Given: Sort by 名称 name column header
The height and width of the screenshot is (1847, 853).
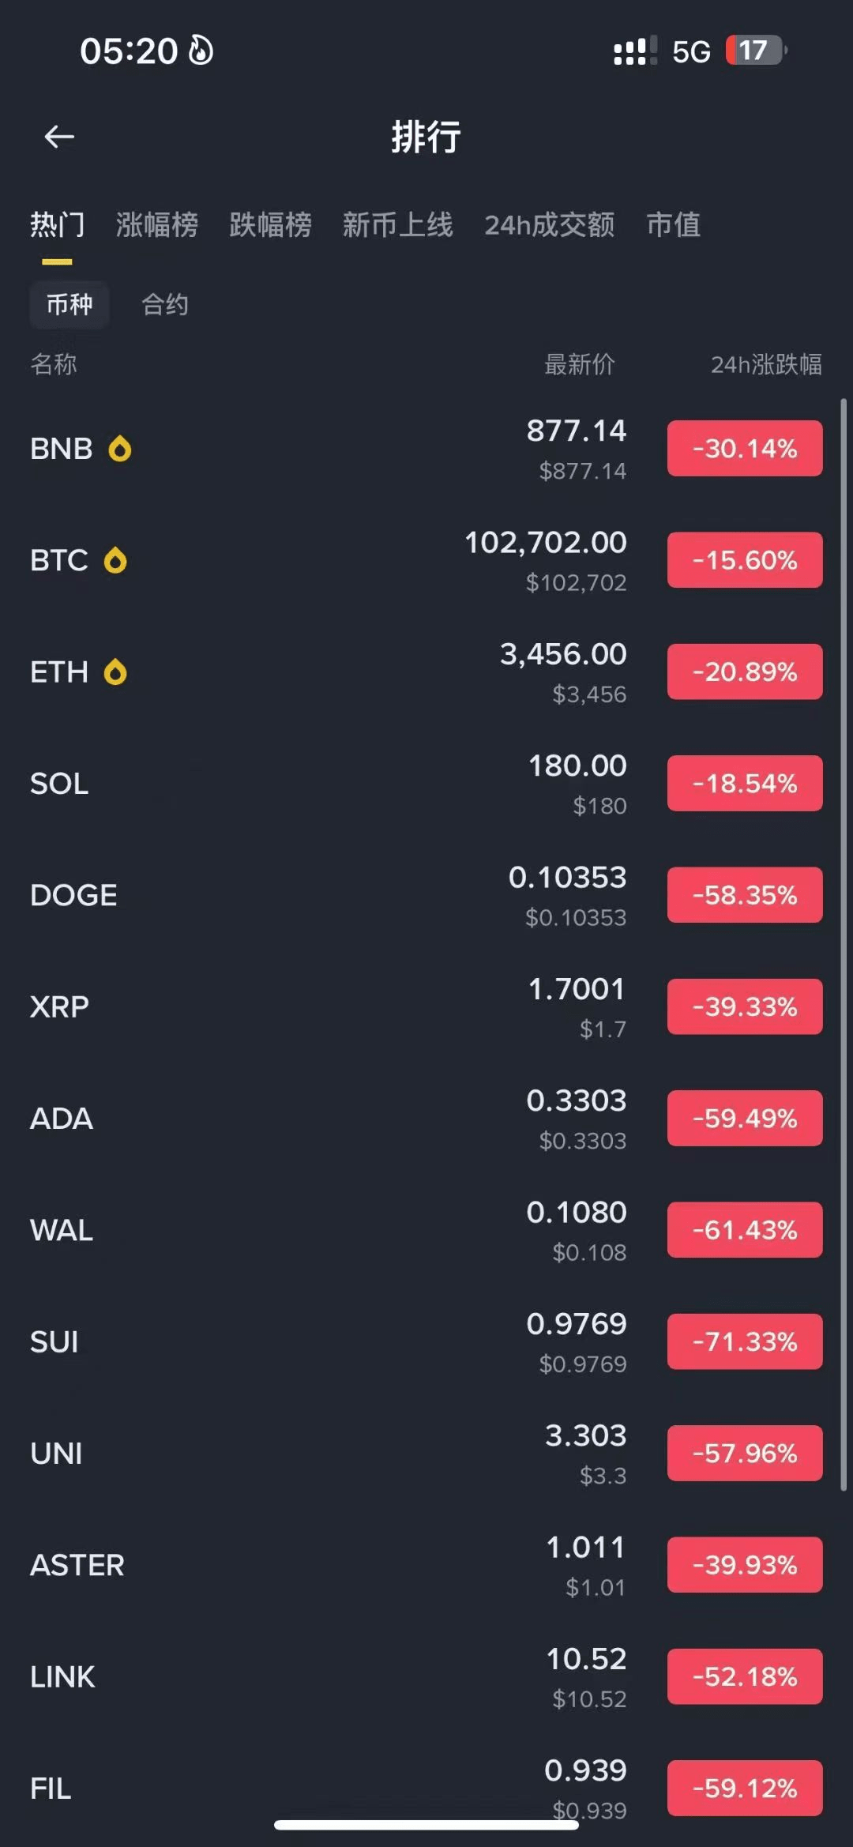Looking at the screenshot, I should pos(54,364).
